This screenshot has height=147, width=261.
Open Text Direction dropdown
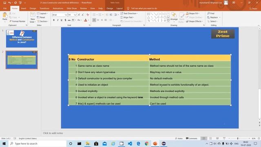click(x=129, y=13)
